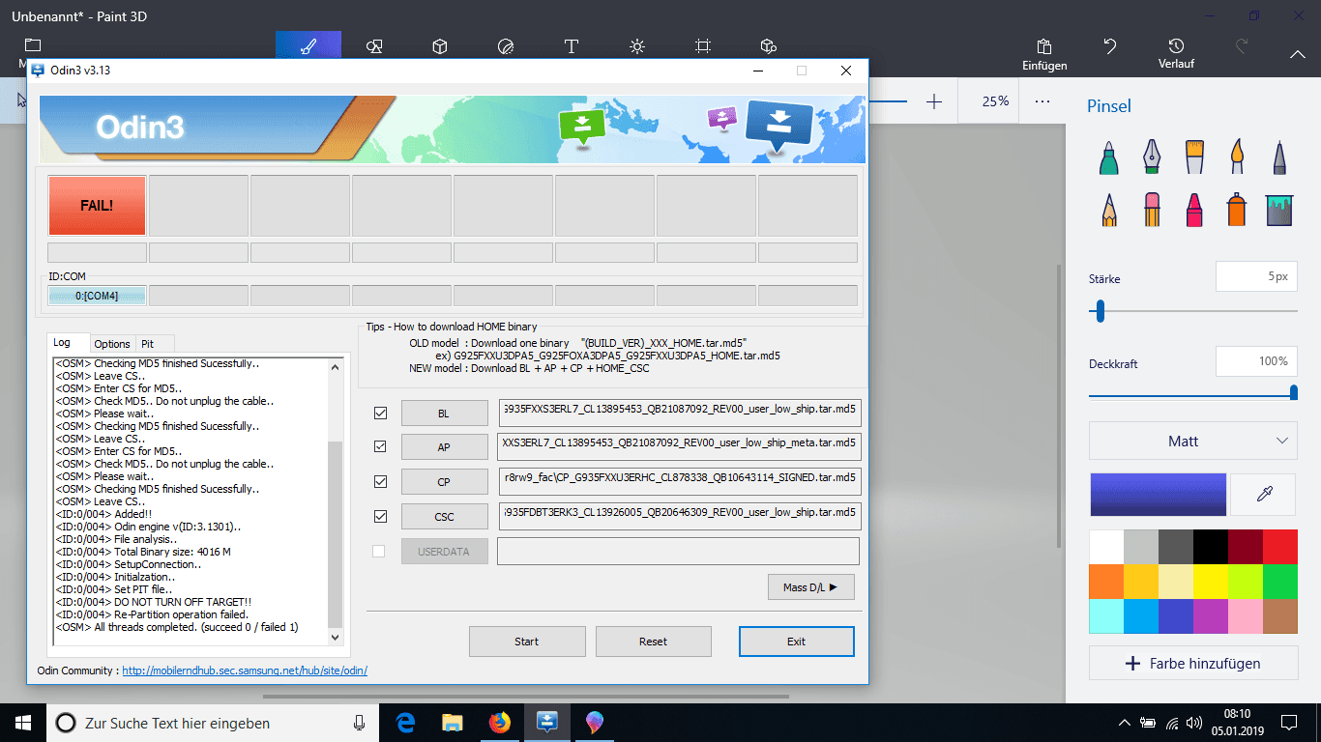This screenshot has width=1321, height=742.
Task: Open the Windows Start menu
Action: [x=23, y=722]
